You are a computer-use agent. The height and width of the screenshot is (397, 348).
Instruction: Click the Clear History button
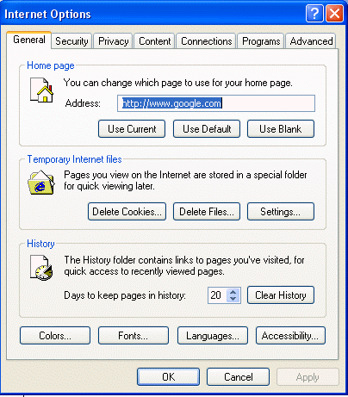click(x=281, y=295)
